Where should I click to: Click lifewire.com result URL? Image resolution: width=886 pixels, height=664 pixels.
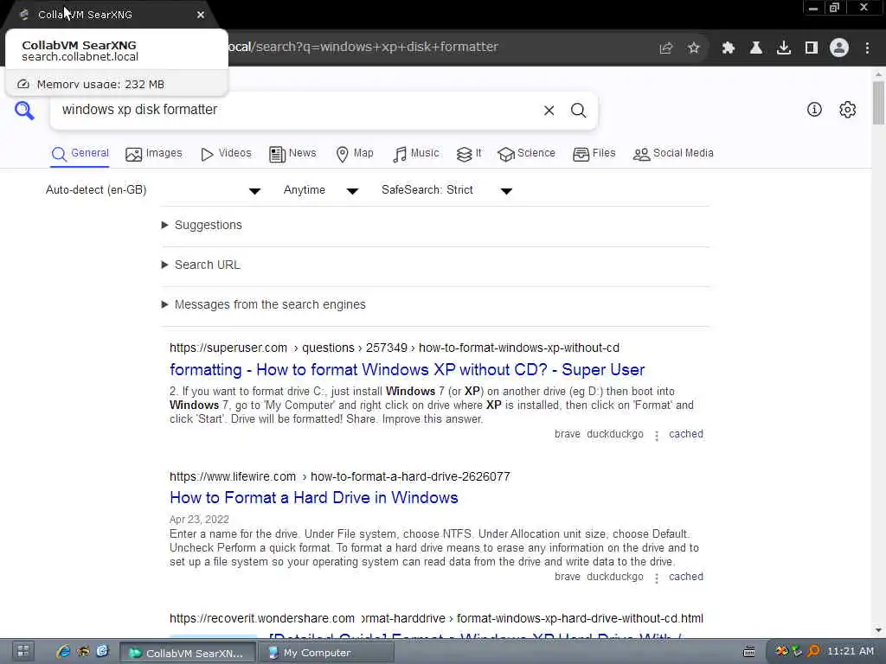pyautogui.click(x=339, y=477)
